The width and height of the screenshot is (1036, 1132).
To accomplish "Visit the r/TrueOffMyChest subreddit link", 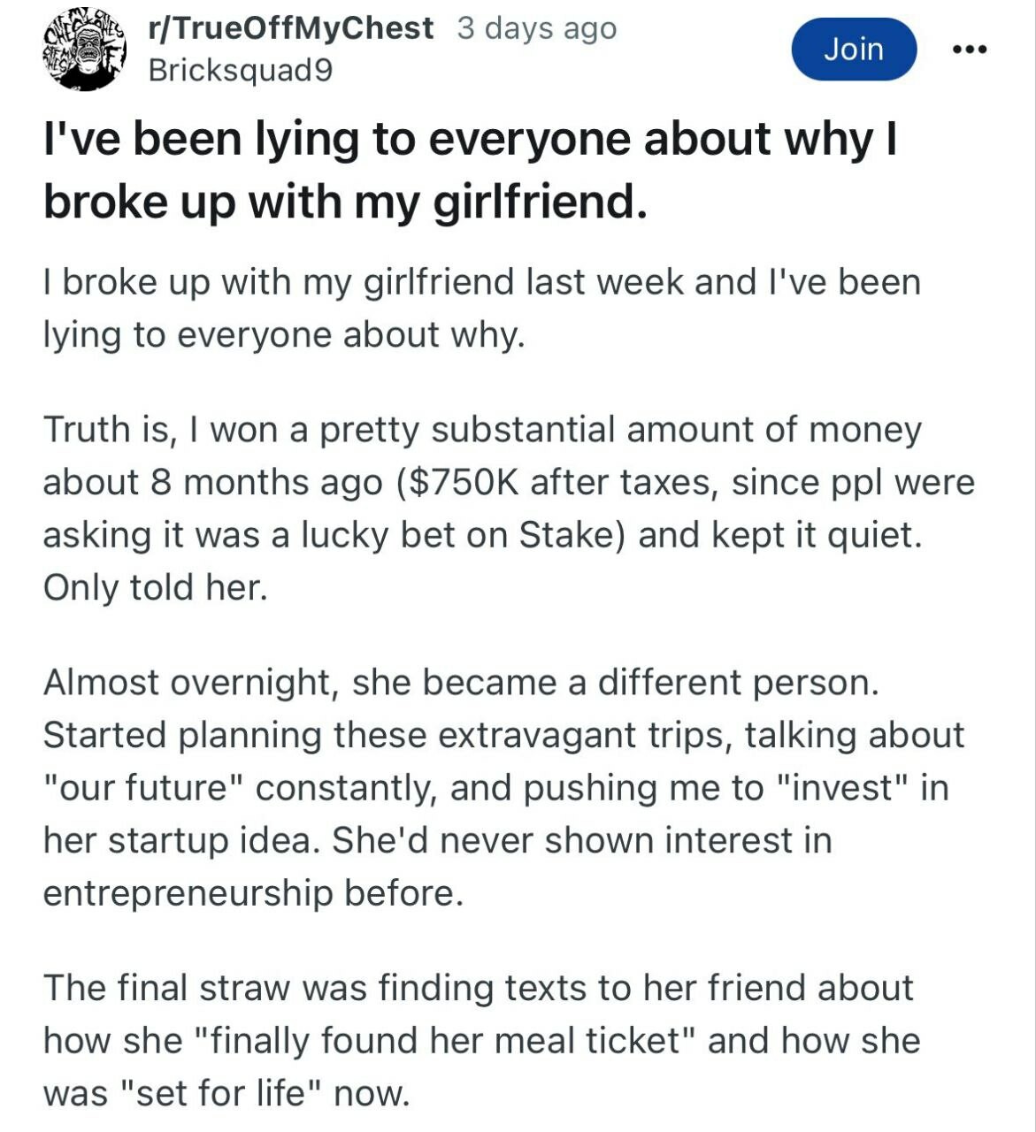I will (x=291, y=28).
